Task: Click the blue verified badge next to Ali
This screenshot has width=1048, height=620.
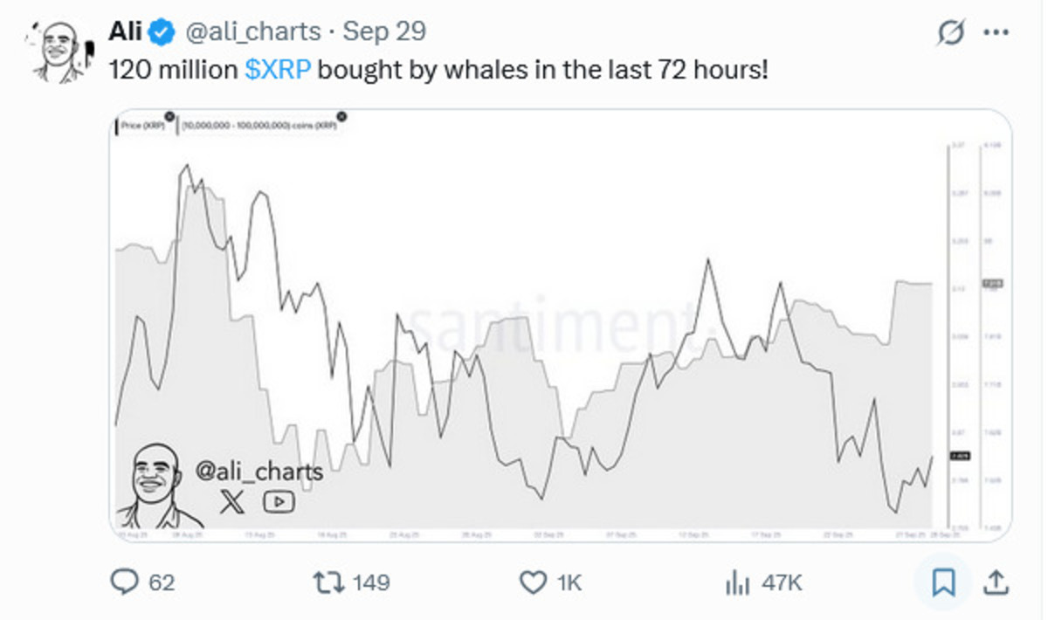Action: pos(160,32)
